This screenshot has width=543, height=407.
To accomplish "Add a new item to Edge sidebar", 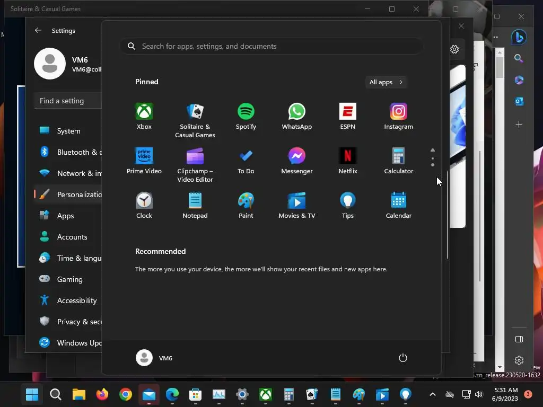I will tap(519, 124).
